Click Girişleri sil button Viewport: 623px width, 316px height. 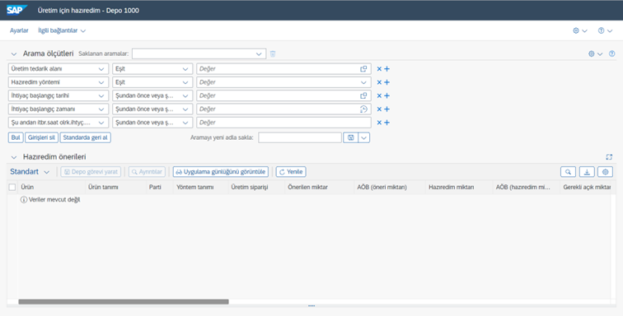41,137
